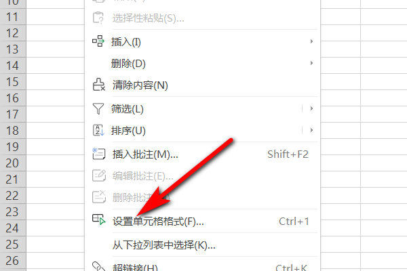
Task: Click the Hyperlink chain icon
Action: pyautogui.click(x=99, y=266)
